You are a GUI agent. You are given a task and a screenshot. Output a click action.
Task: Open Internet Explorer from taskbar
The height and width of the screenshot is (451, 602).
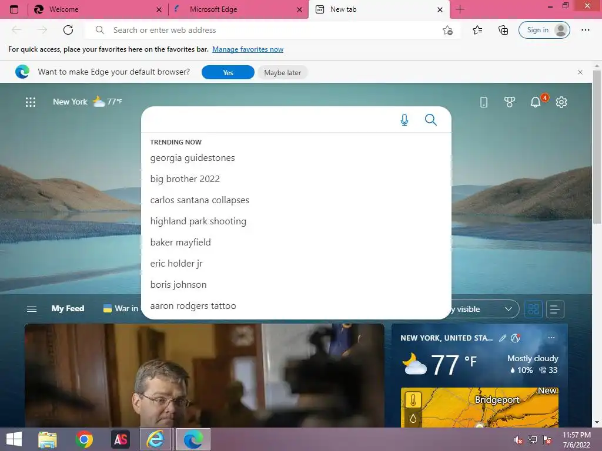click(155, 439)
